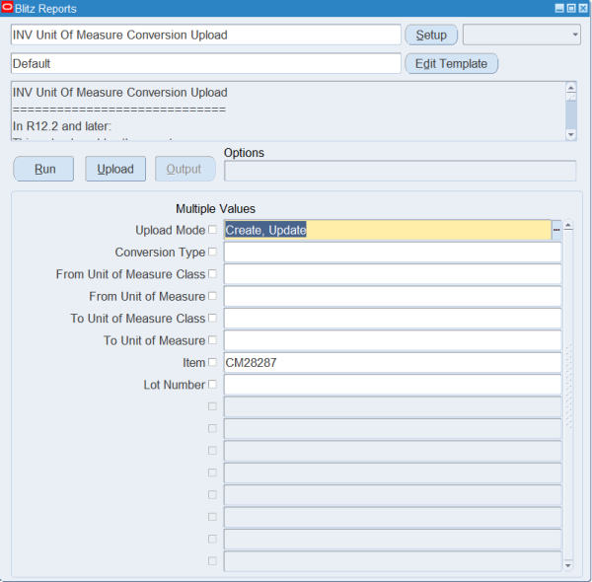Click the Upload button
This screenshot has width=592, height=582.
[115, 169]
